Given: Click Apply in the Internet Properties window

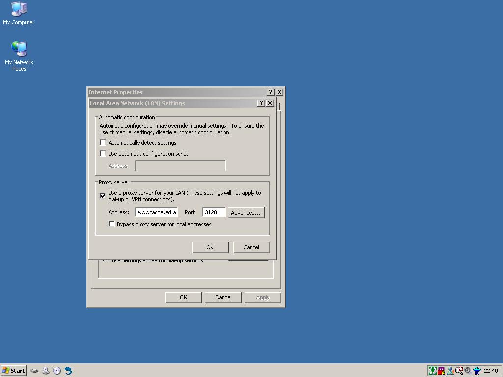Looking at the screenshot, I should 263,297.
